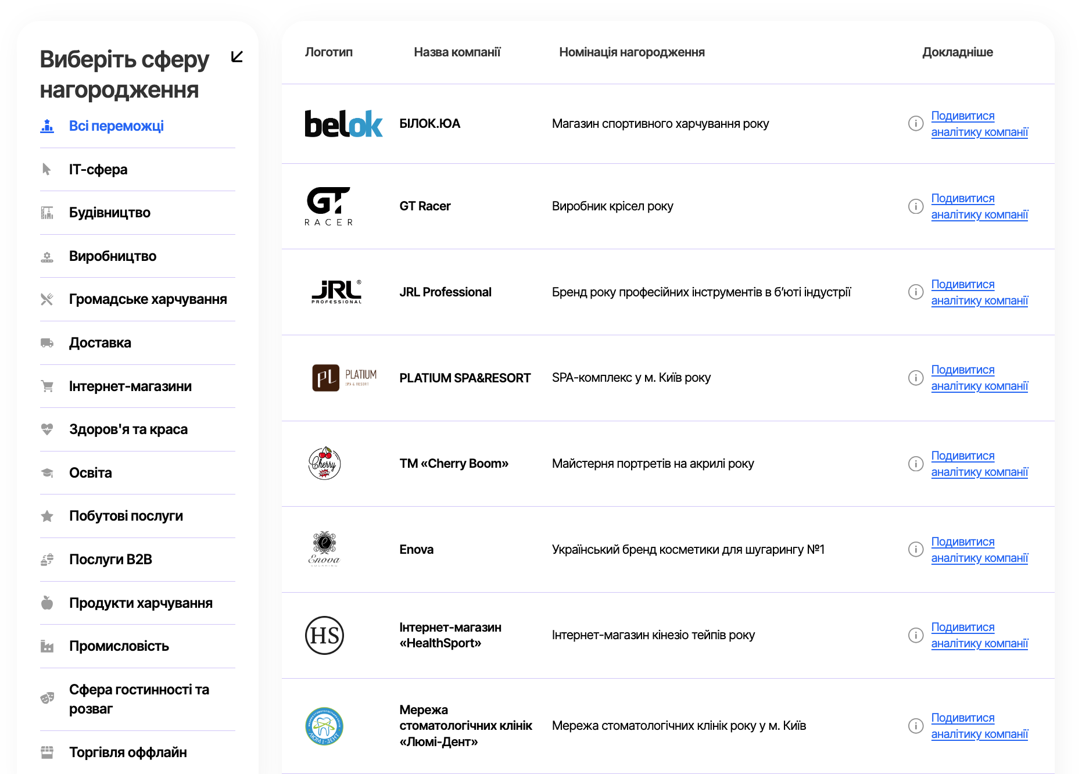The height and width of the screenshot is (774, 1082).
Task: Click info icon in the Enova row
Action: [x=915, y=550]
